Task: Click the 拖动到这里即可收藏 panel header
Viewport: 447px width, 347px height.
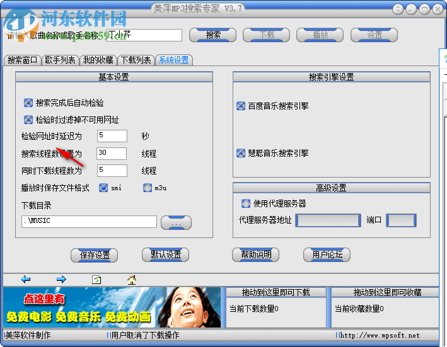Action: click(x=386, y=292)
